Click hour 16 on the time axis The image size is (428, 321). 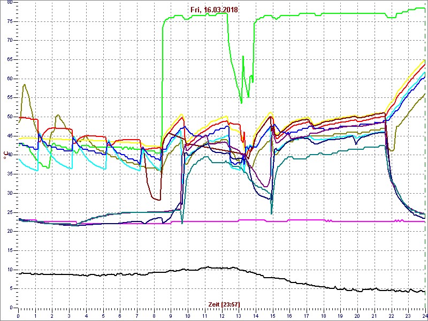(x=289, y=315)
